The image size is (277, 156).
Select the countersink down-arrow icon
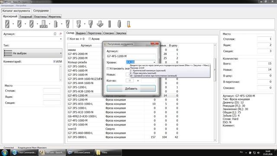tap(100, 24)
